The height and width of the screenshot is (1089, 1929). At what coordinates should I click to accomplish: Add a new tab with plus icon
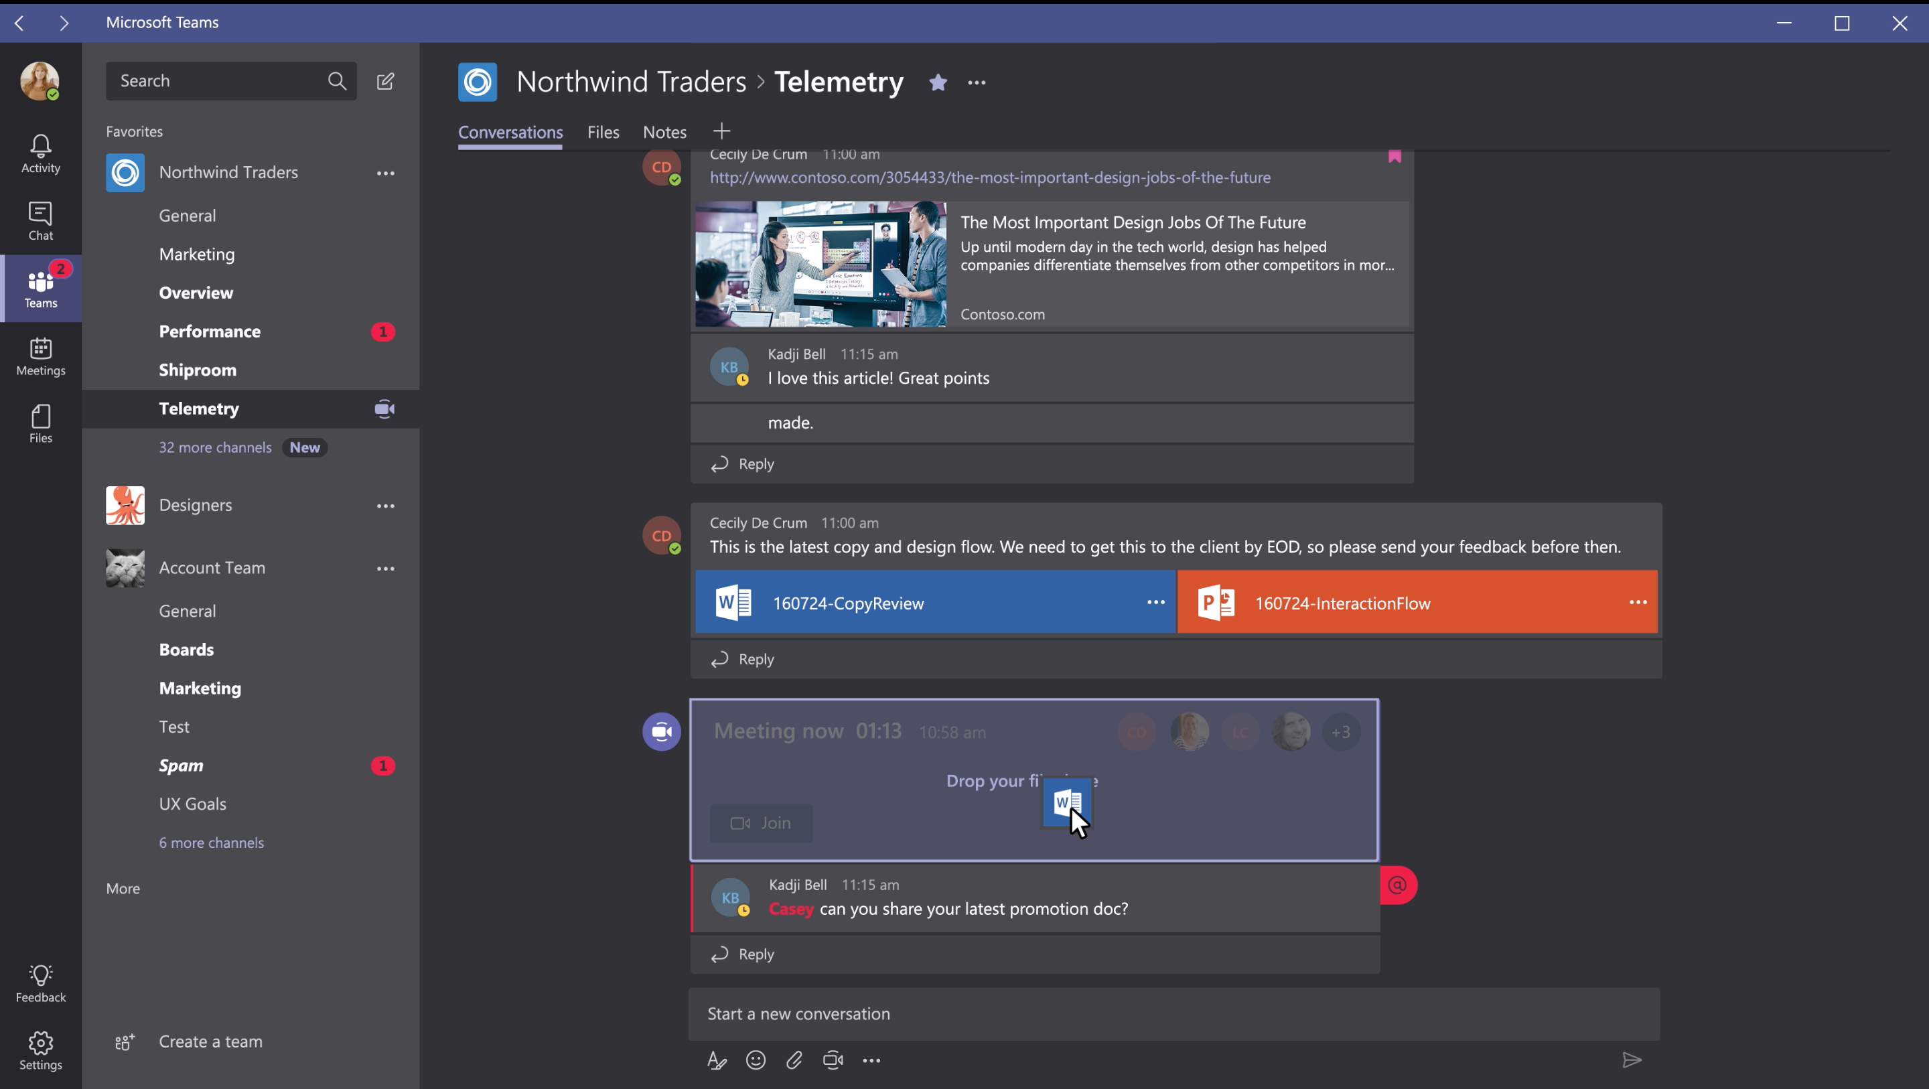[721, 131]
